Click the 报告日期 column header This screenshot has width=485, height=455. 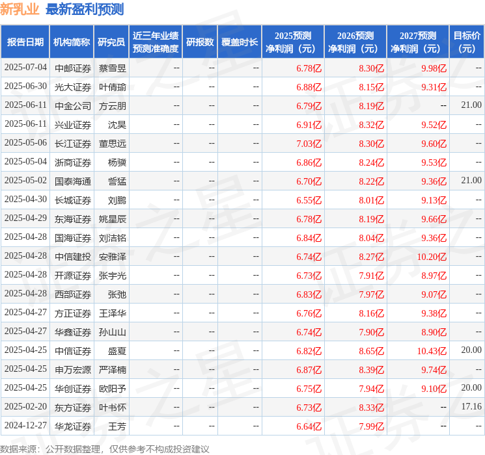pos(25,42)
